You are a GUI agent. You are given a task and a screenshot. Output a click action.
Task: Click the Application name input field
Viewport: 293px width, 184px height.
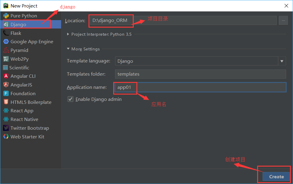(x=201, y=87)
